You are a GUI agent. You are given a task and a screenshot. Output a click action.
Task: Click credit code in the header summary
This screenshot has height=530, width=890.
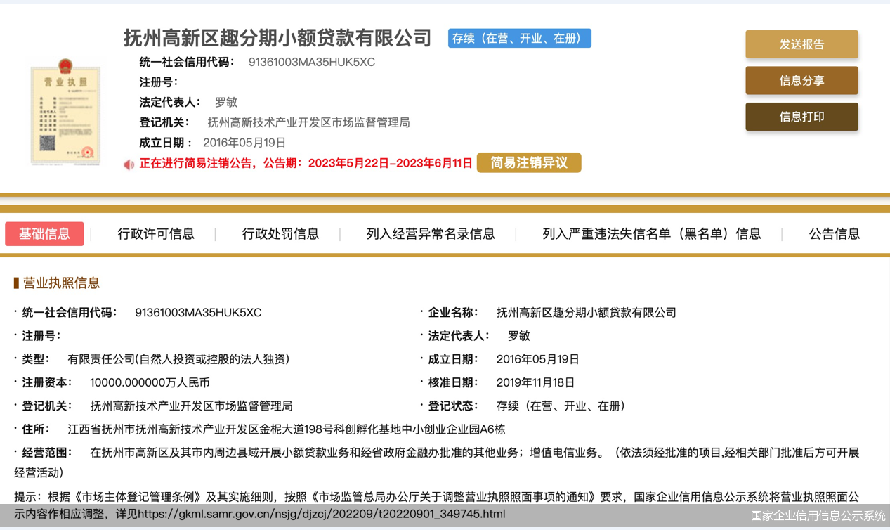pyautogui.click(x=311, y=63)
